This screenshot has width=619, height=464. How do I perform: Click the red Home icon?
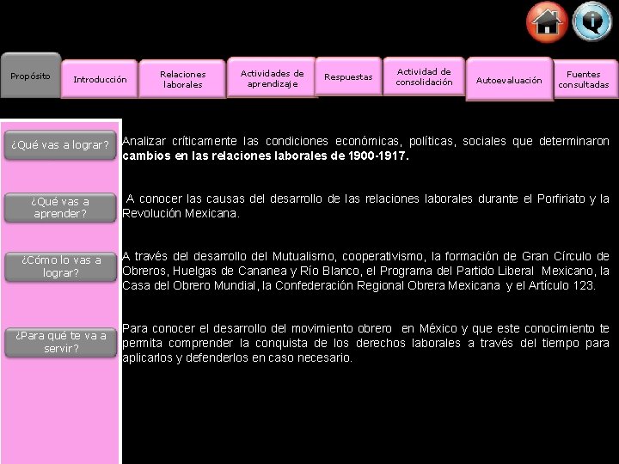click(x=547, y=21)
